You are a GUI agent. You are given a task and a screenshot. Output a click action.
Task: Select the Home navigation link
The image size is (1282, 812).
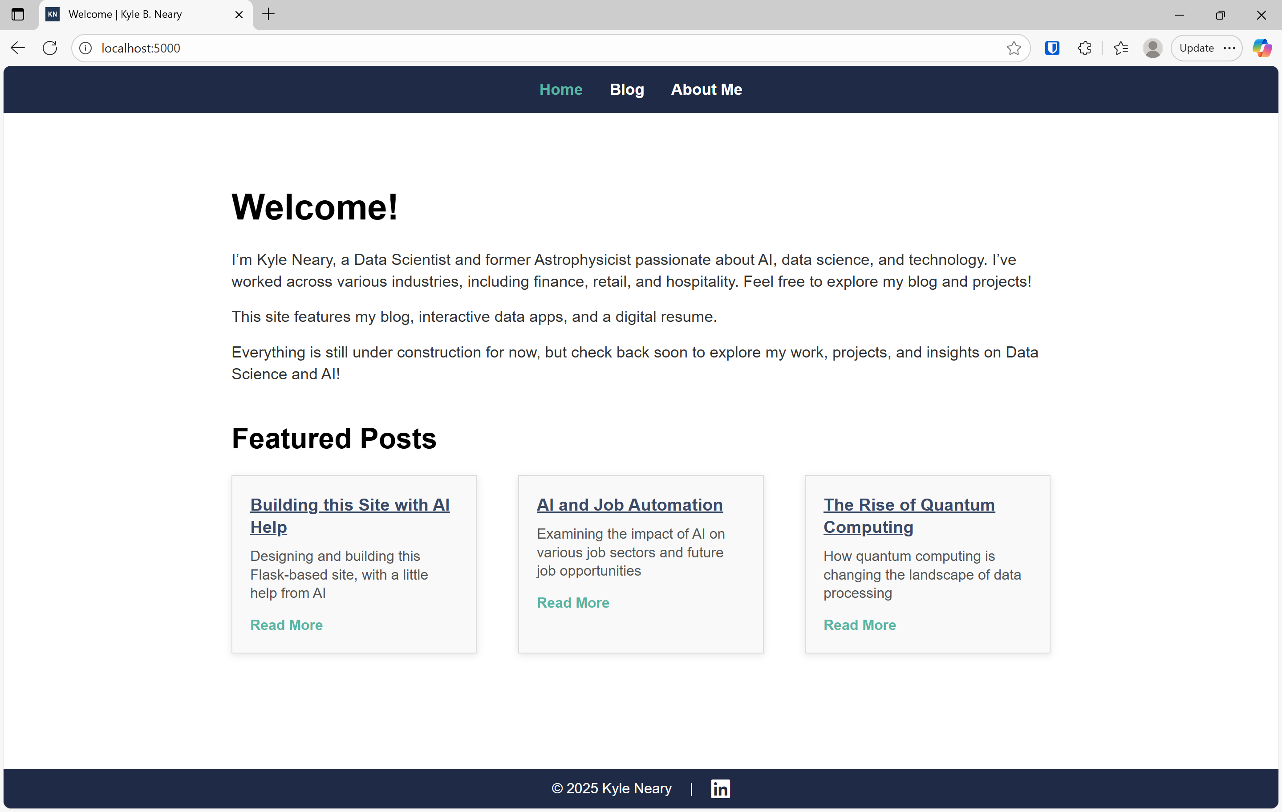click(560, 89)
